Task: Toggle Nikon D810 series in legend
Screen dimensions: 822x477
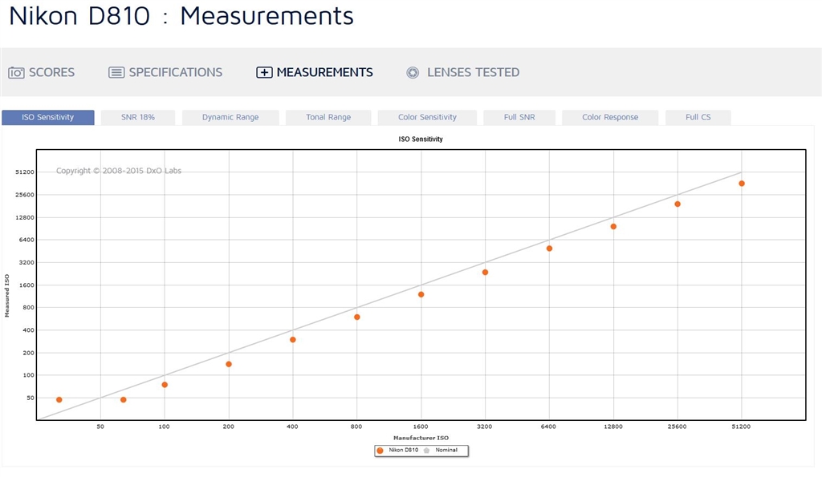Action: click(x=398, y=451)
